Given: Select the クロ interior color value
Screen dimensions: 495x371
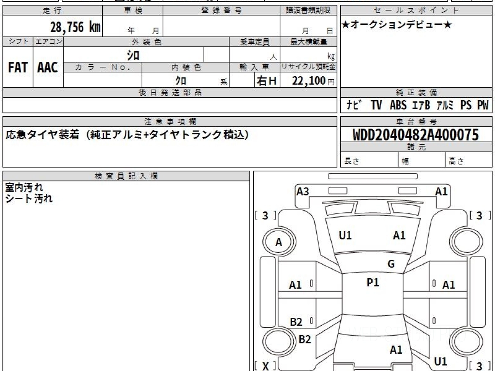Looking at the screenshot, I should point(180,80).
